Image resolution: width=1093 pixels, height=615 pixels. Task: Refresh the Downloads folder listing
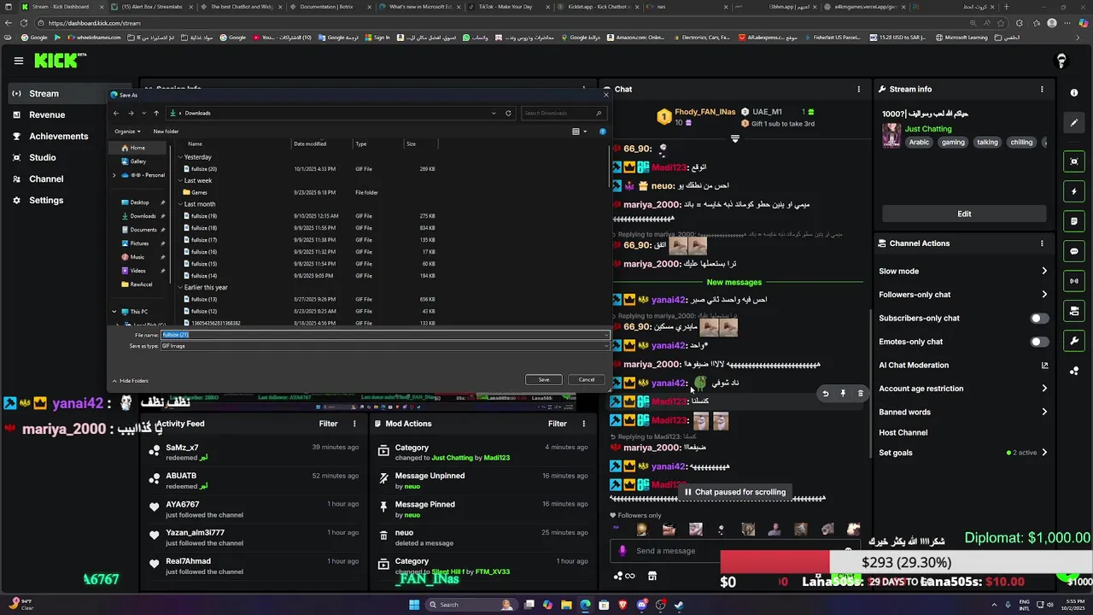click(508, 113)
